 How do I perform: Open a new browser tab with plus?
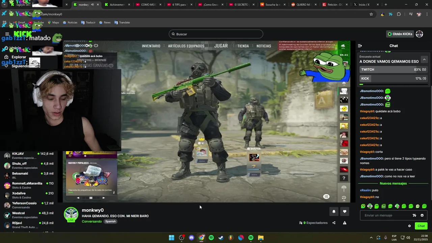pyautogui.click(x=386, y=5)
